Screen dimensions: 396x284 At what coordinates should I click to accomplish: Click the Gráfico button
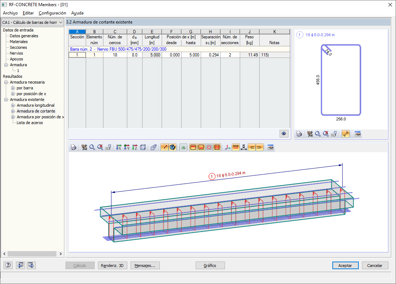click(210, 266)
